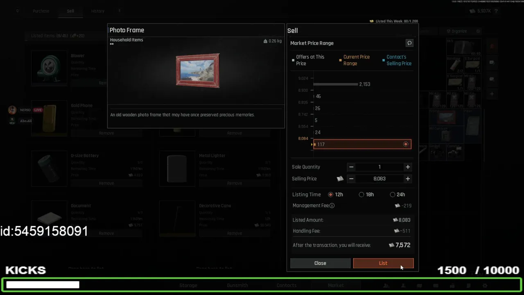Click the 5,937K currency balance
The image size is (524, 295).
480,11
